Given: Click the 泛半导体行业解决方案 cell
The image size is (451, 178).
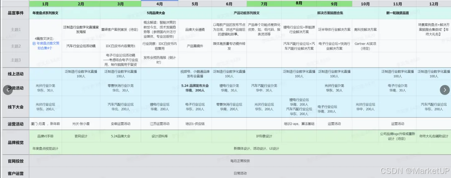Looking at the screenshot, I should [x=334, y=29].
